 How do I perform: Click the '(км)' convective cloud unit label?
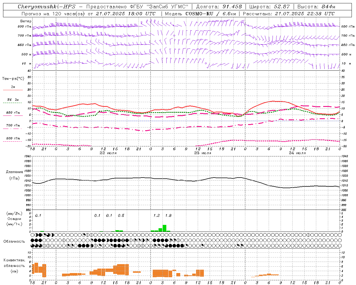(x=14, y=271)
